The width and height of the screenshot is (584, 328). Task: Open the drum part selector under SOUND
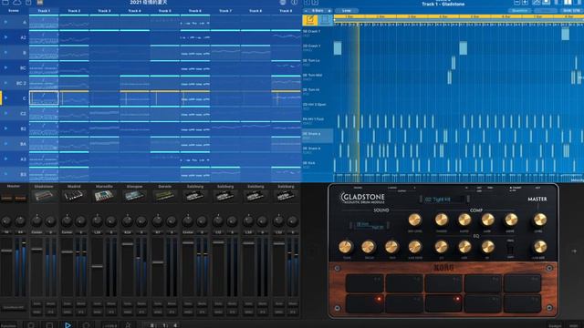pos(370,225)
